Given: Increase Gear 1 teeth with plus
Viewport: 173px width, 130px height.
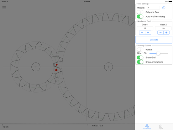Looking at the screenshot, I should tap(148, 33).
